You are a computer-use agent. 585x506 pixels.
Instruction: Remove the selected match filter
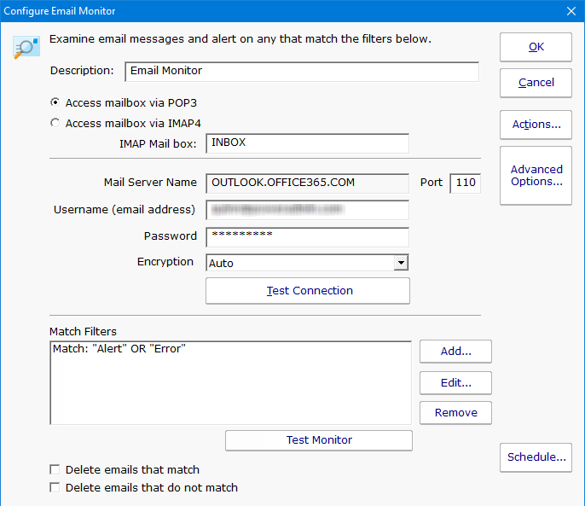[455, 413]
